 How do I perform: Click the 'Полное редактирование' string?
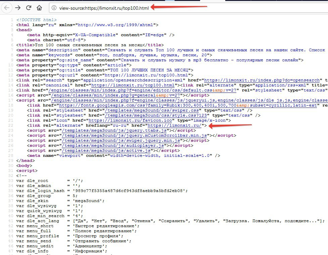click(x=103, y=231)
